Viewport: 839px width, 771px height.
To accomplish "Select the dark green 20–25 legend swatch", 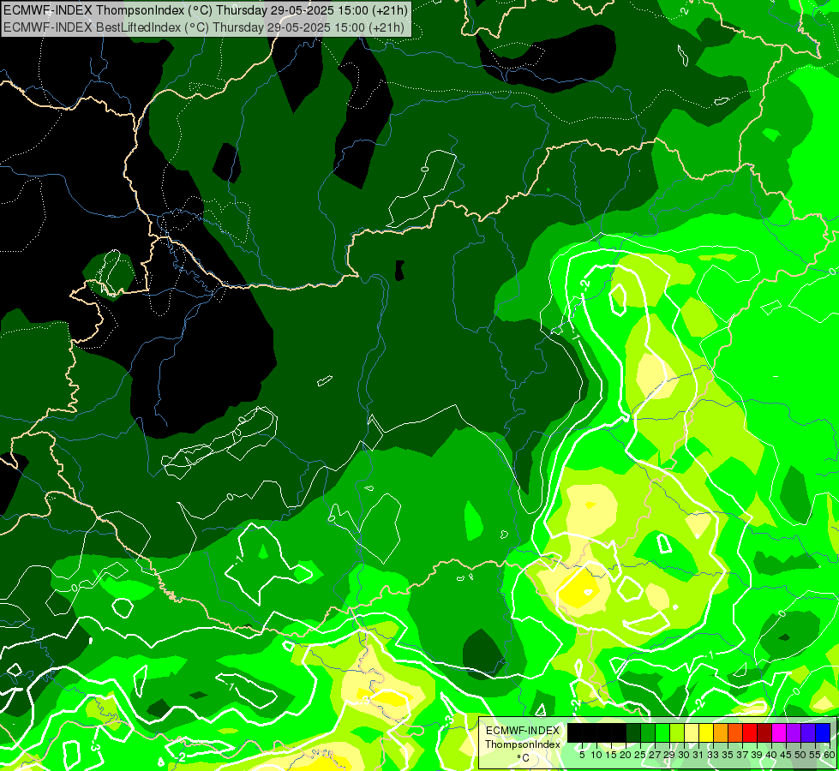I will pyautogui.click(x=633, y=732).
